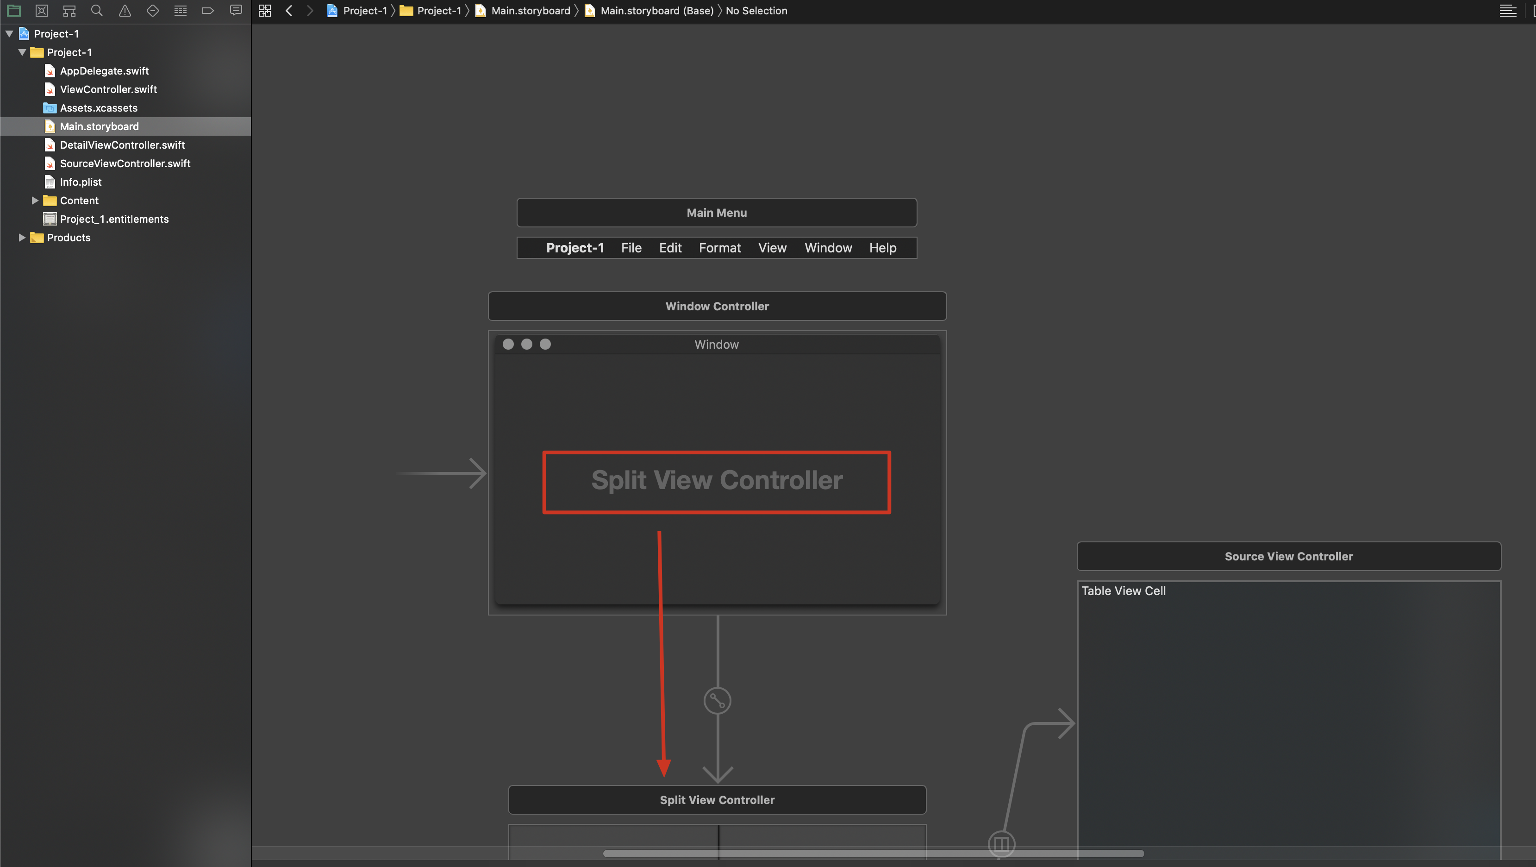
Task: Open the Symbol navigator icon
Action: tap(69, 10)
